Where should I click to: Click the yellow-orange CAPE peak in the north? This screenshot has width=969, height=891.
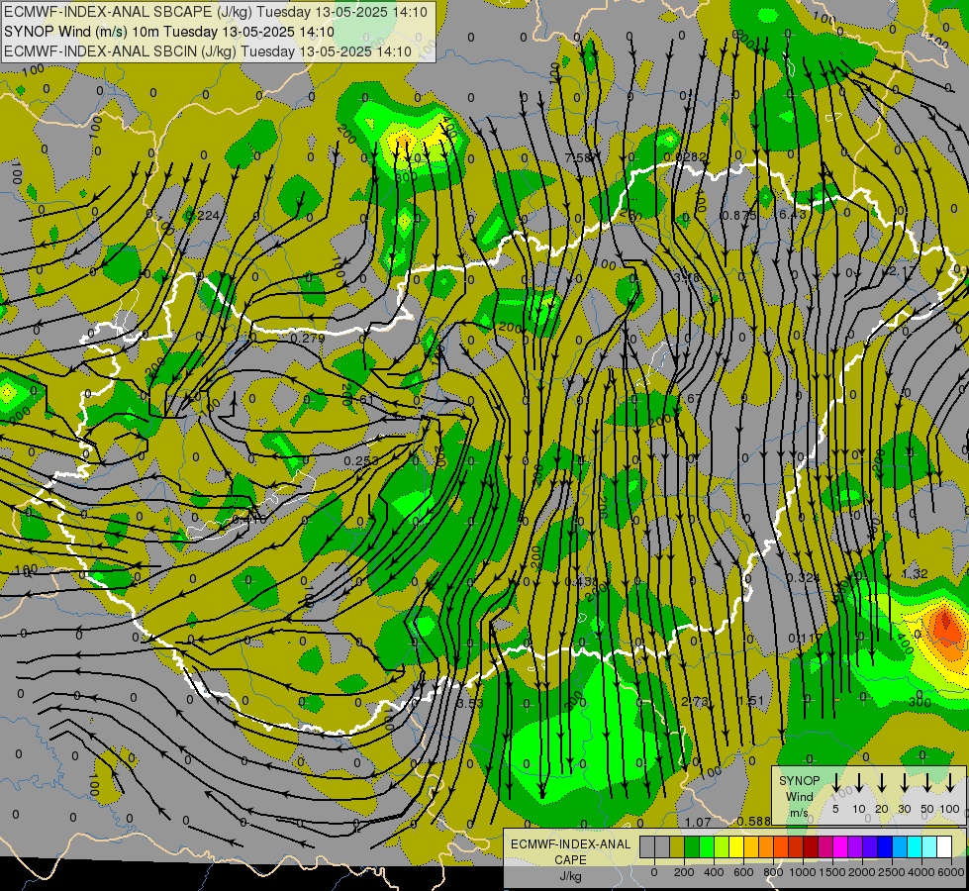403,145
